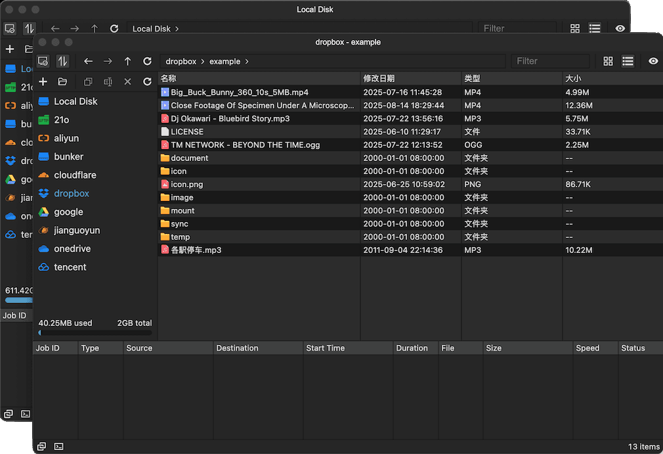Click the red icon of Dj Okawari mp3

[165, 119]
